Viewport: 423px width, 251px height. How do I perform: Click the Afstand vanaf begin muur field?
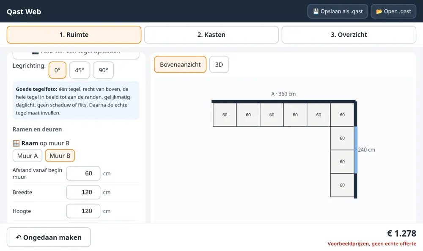pos(83,173)
